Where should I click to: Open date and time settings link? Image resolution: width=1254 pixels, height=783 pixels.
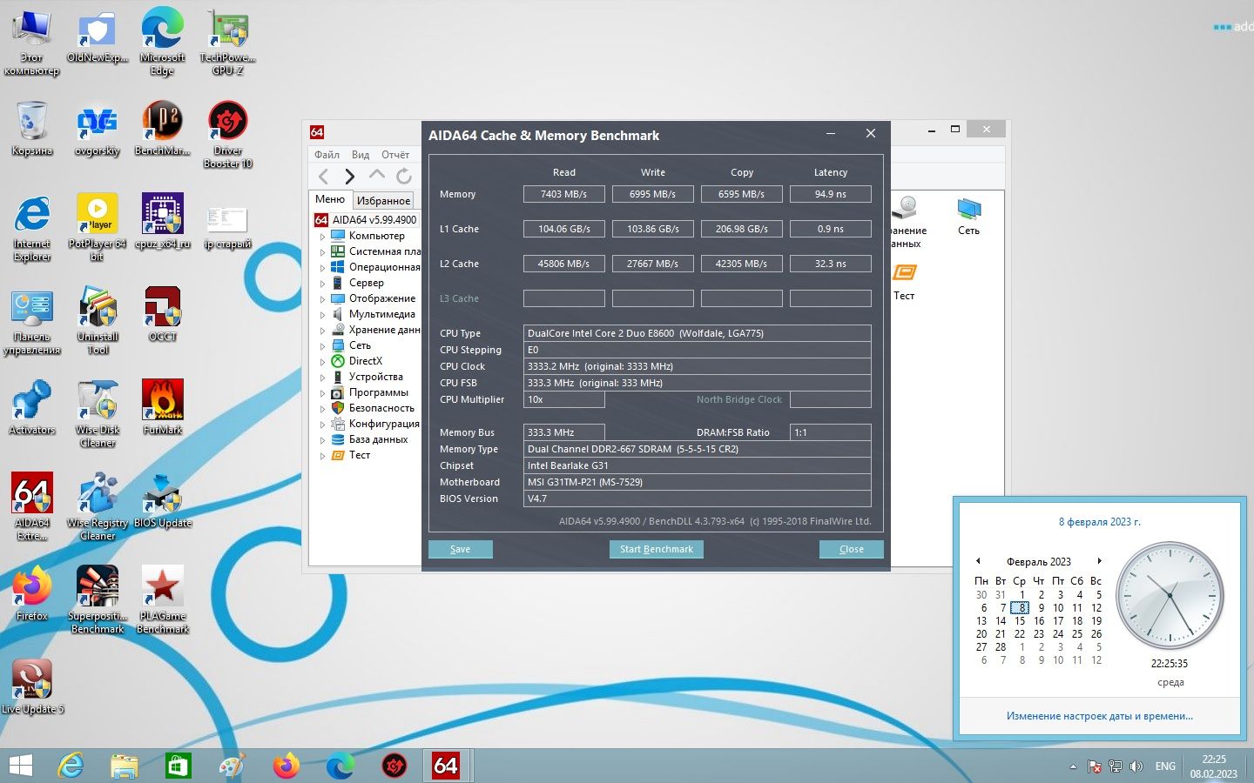(1099, 716)
